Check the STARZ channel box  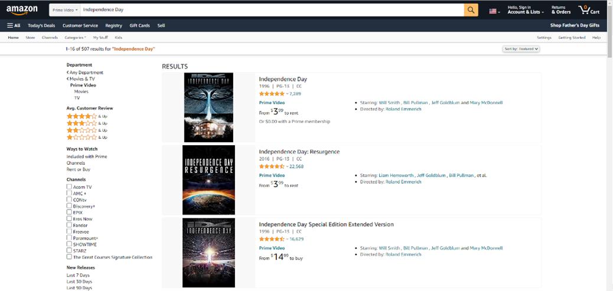[69, 250]
